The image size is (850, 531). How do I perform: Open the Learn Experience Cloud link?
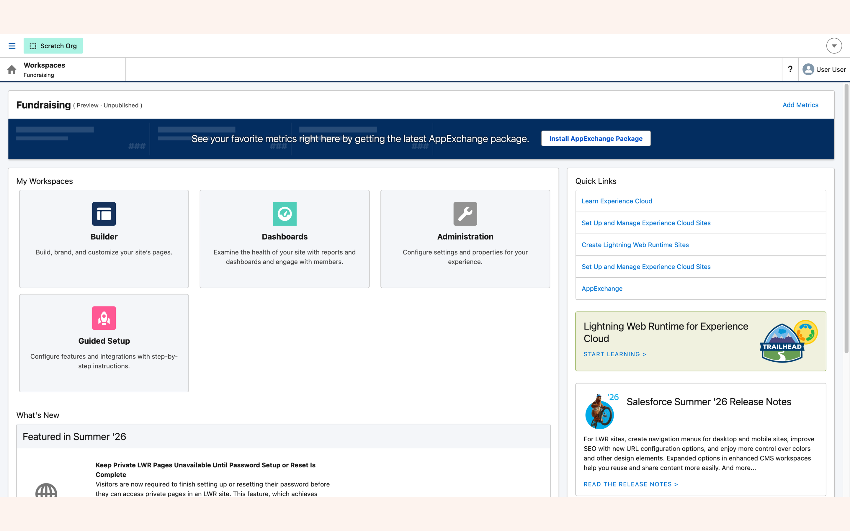click(x=617, y=201)
